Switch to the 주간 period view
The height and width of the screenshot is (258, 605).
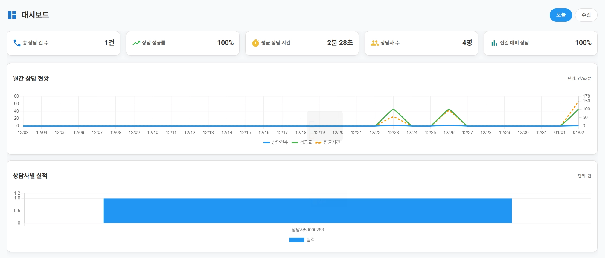586,15
